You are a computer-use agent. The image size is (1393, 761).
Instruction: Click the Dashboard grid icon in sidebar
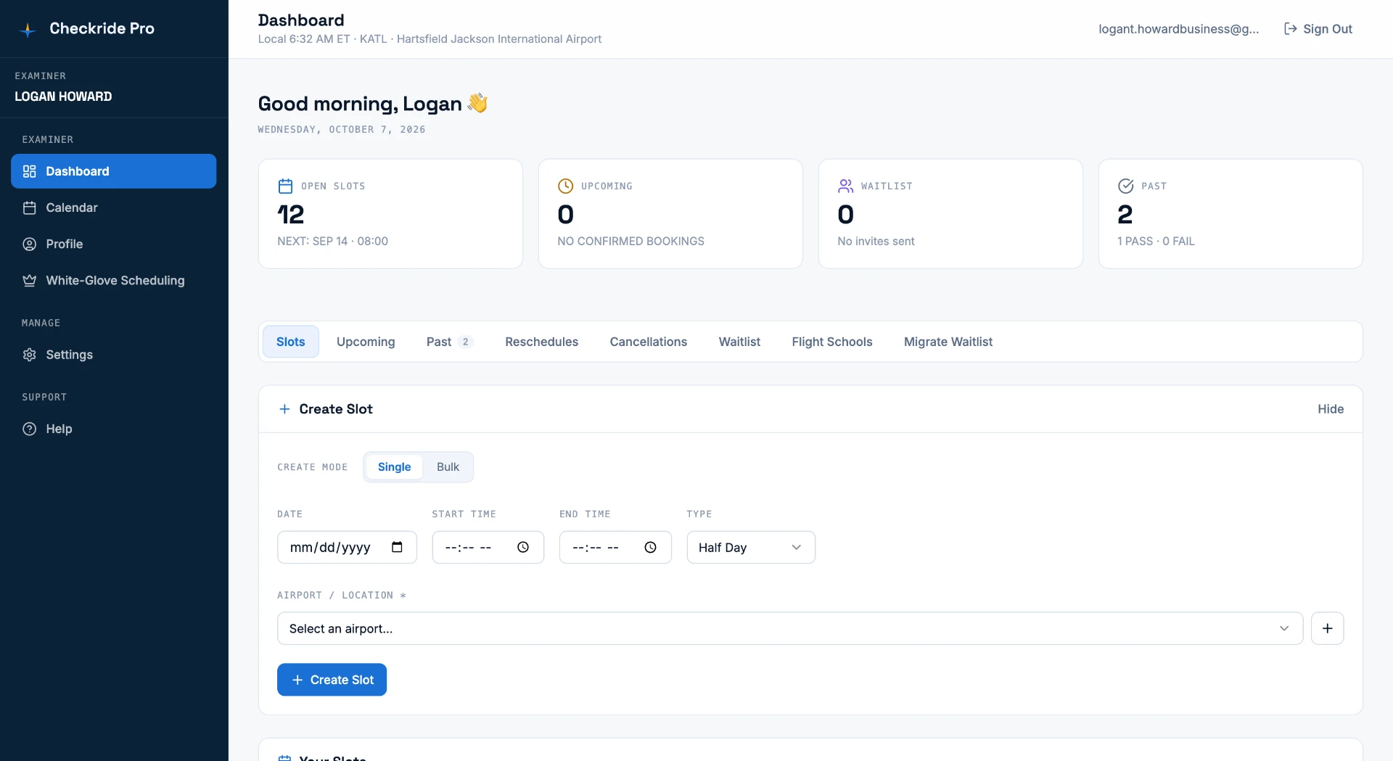29,171
